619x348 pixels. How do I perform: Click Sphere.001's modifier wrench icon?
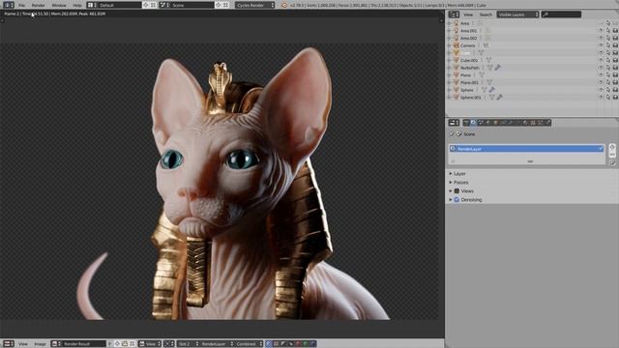pos(500,97)
